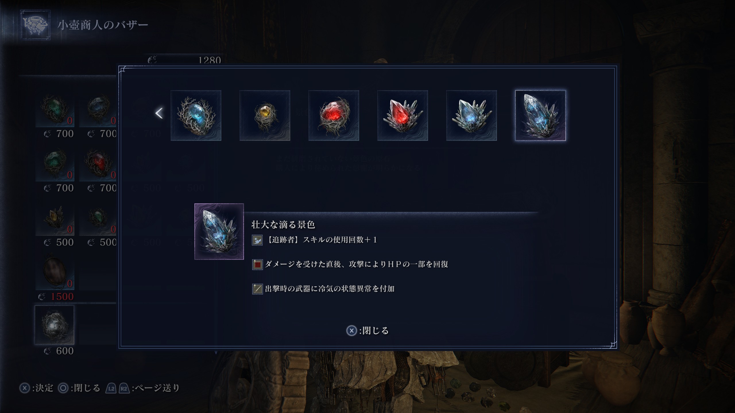Click the 小壺商人のバザー jar merchant icon
This screenshot has width=735, height=413.
35,25
